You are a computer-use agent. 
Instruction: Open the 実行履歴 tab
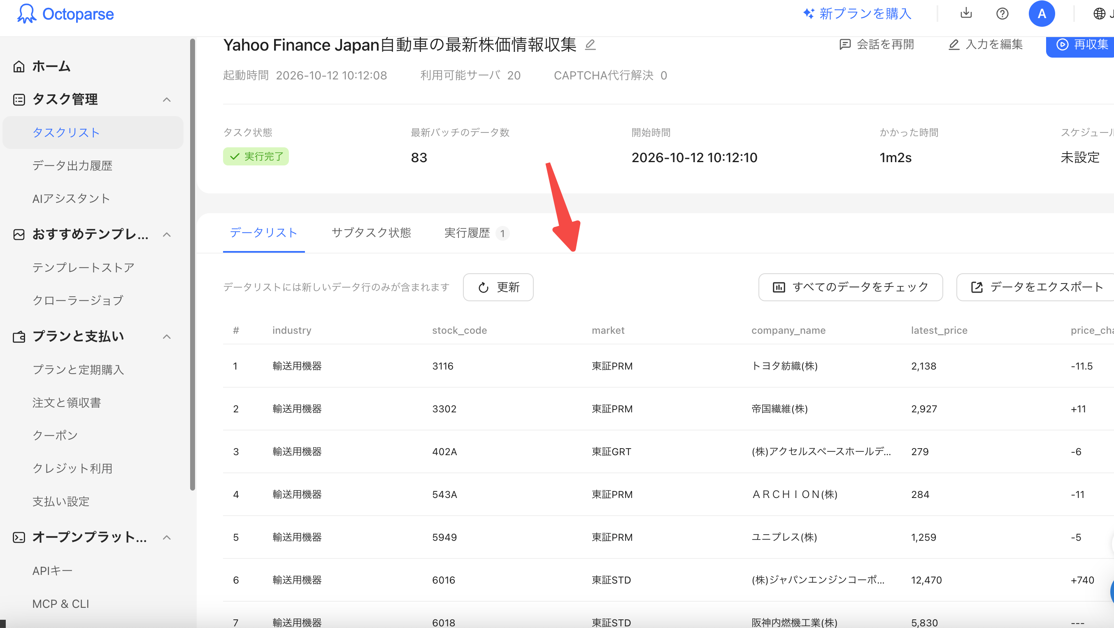(477, 233)
